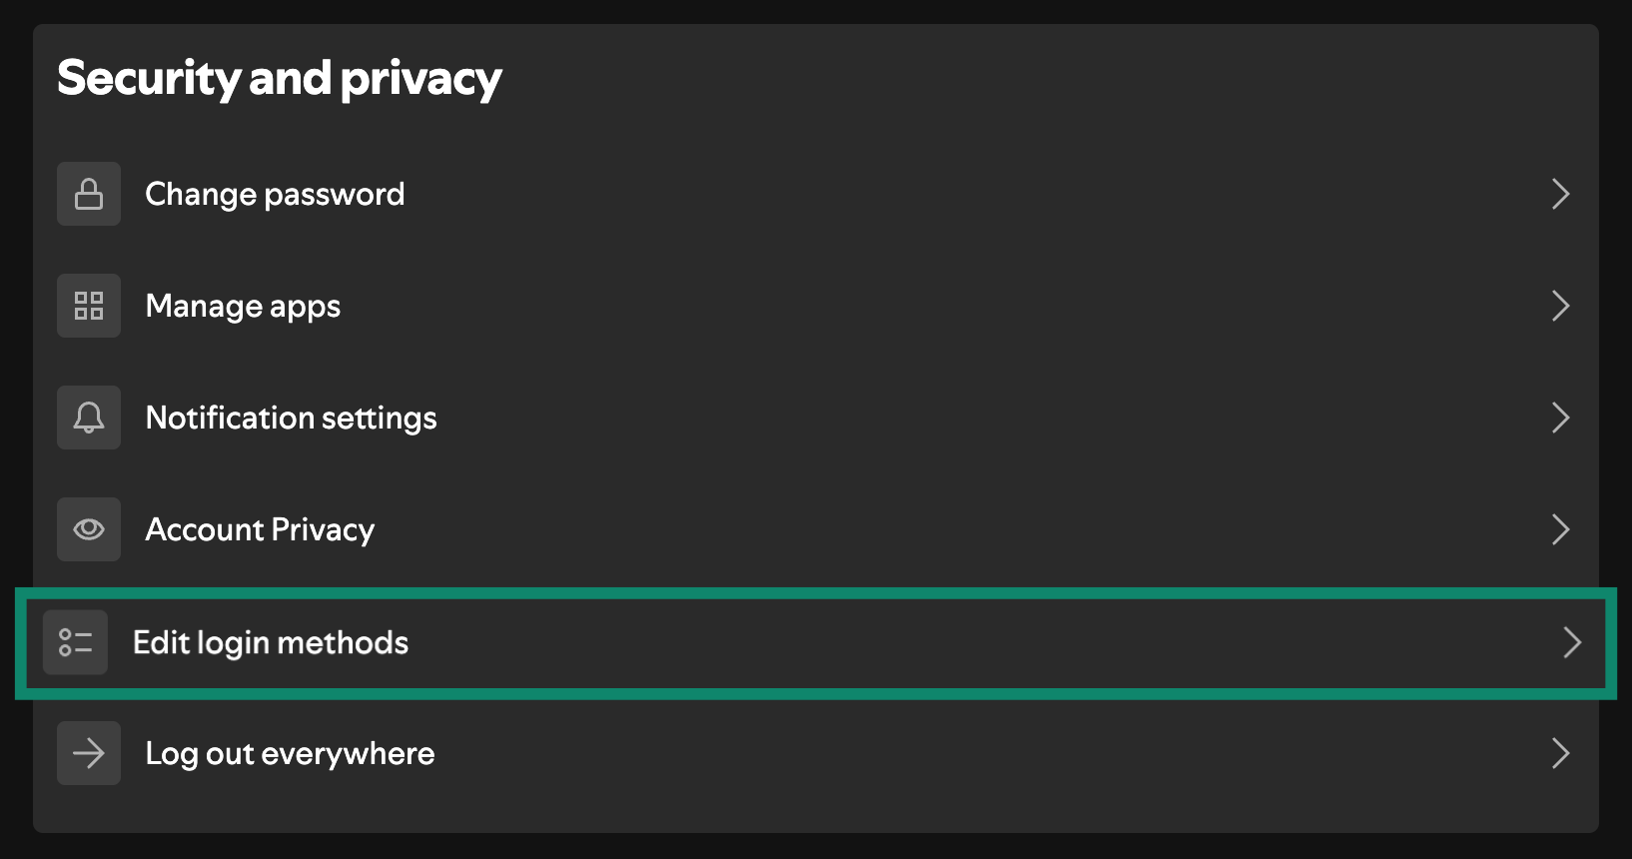Screen dimensions: 1632x859
Task: Open the Edit login methods chevron
Action: tap(1572, 642)
